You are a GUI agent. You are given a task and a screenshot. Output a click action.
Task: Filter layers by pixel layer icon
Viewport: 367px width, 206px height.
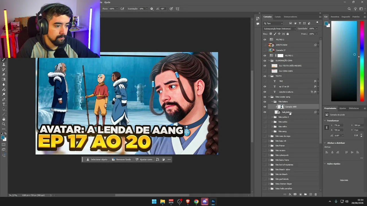(290, 23)
